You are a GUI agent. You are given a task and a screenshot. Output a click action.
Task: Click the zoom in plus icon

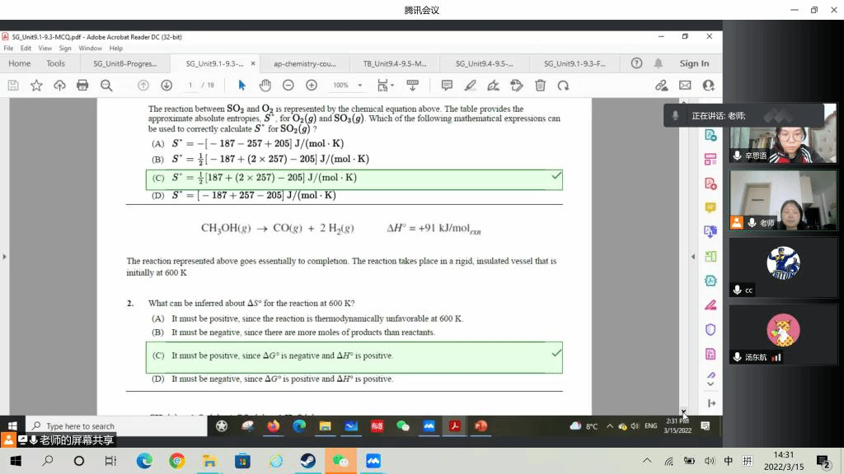pos(312,86)
